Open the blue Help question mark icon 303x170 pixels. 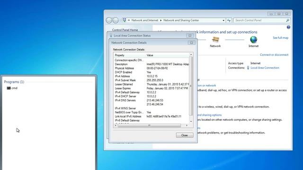(288, 27)
